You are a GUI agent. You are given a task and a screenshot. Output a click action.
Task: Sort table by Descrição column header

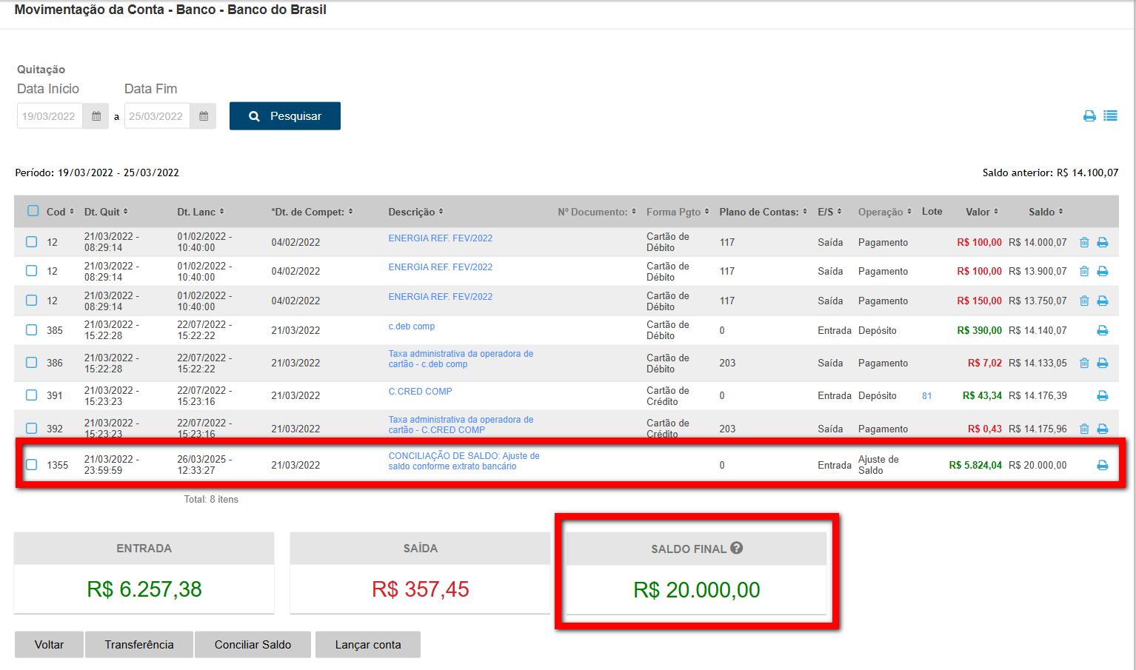pos(415,212)
